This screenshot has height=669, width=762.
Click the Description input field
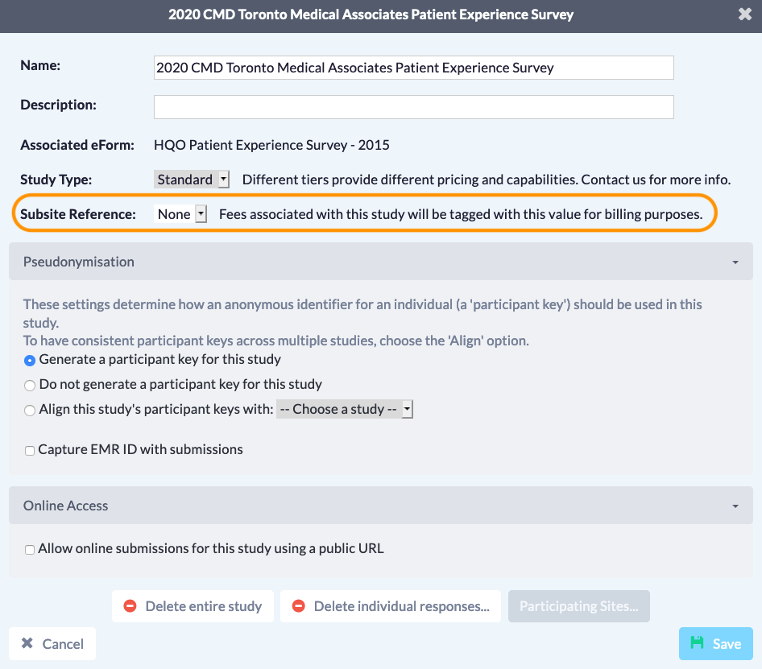pos(413,107)
